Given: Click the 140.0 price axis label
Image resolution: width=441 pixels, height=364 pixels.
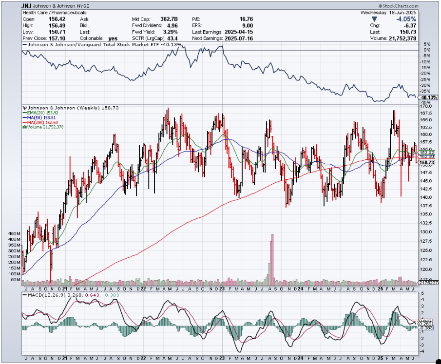Looking at the screenshot, I should coord(425,197).
